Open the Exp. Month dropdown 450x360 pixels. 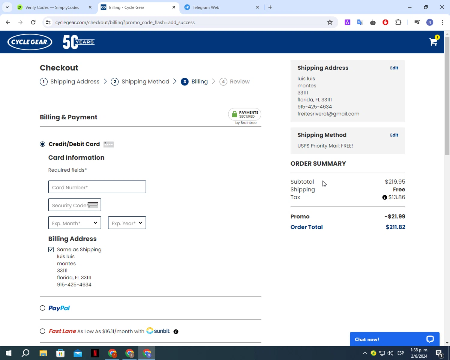tap(75, 223)
